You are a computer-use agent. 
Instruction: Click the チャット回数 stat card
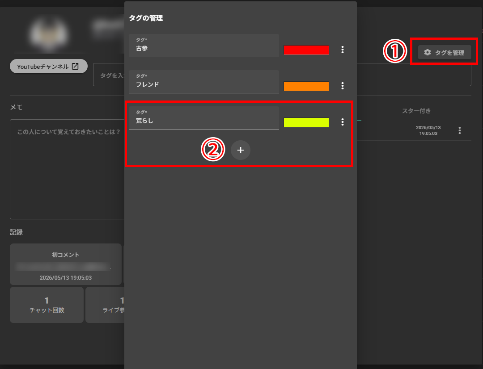click(x=47, y=305)
